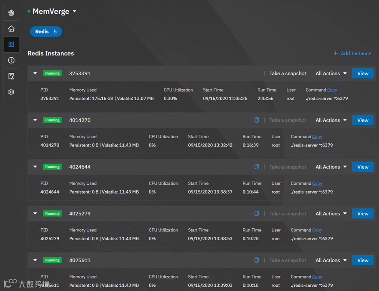Image resolution: width=379 pixels, height=291 pixels.
Task: View instance 4024644
Action: click(x=363, y=167)
